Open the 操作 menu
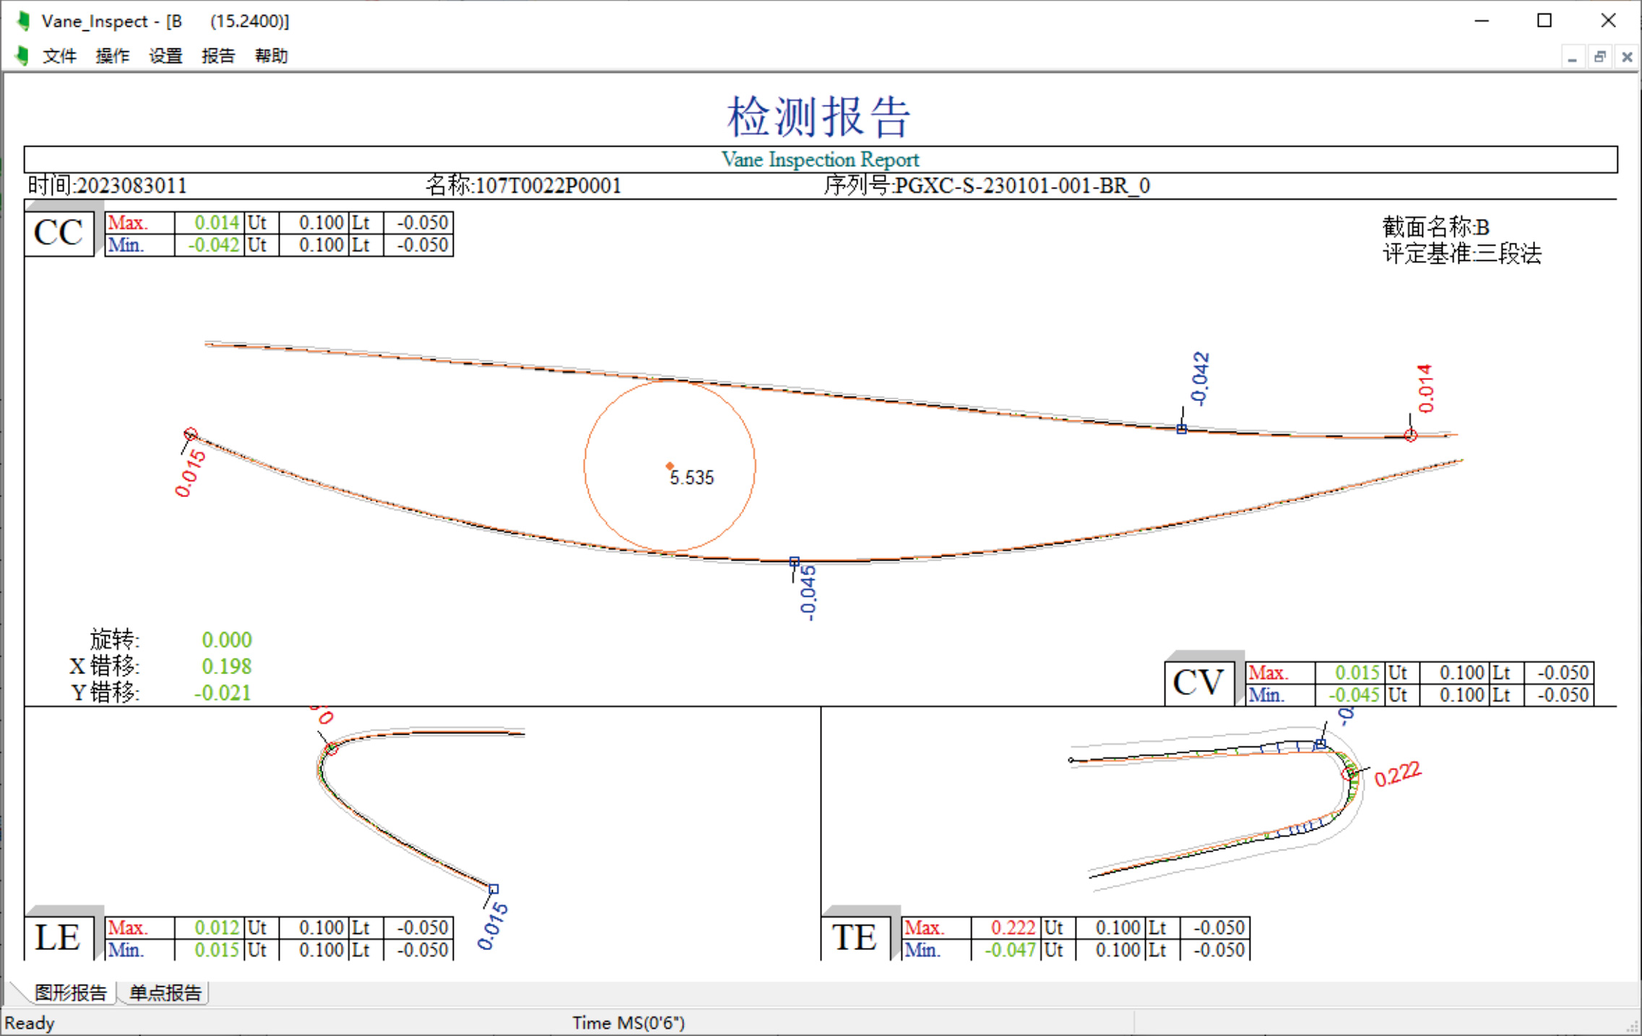The image size is (1642, 1036). tap(112, 56)
